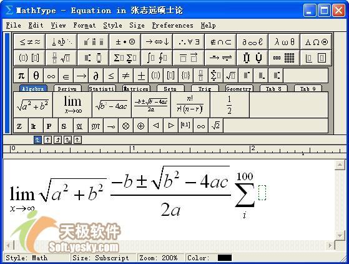
Task: Switch to the Statistics tab
Action: pyautogui.click(x=102, y=88)
